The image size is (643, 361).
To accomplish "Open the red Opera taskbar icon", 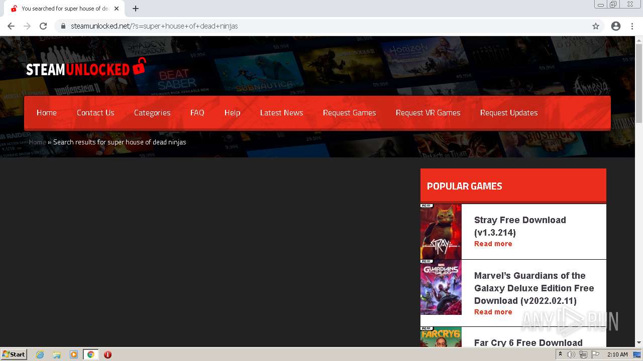I will (108, 354).
